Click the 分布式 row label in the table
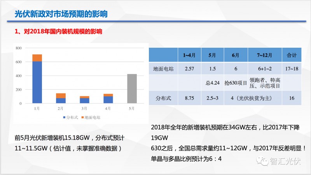Image resolution: width=311 pixels, height=175 pixels. coord(163,98)
